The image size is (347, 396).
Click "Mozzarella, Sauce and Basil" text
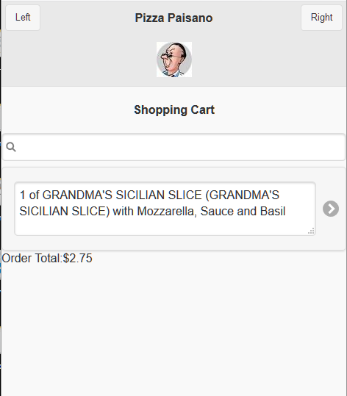tap(211, 212)
